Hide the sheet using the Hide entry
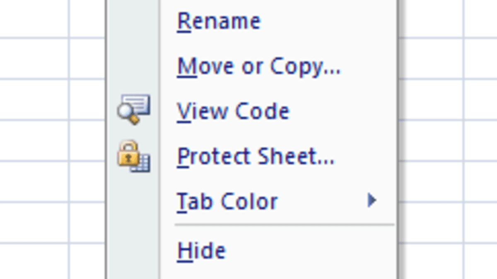Viewport: 497px width, 279px height. tap(202, 250)
